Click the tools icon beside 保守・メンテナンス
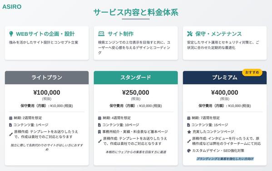 (x=190, y=34)
